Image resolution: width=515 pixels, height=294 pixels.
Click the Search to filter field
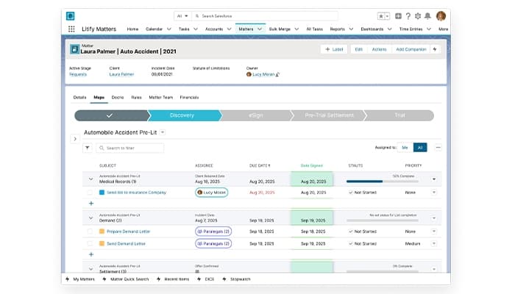[x=130, y=148]
